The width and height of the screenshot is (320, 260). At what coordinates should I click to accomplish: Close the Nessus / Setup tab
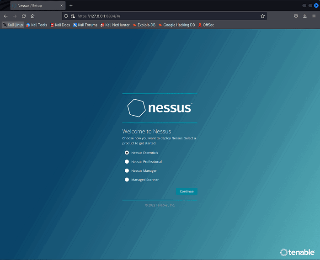(x=61, y=5)
